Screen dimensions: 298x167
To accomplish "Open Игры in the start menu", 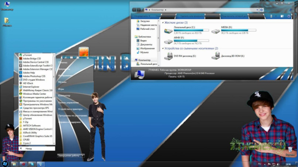I will [61, 89].
